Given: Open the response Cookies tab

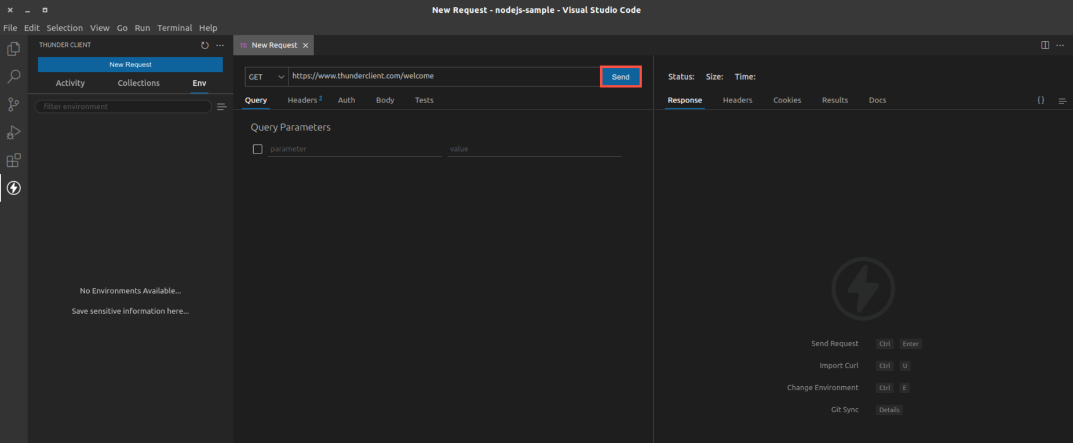Looking at the screenshot, I should click(x=787, y=100).
